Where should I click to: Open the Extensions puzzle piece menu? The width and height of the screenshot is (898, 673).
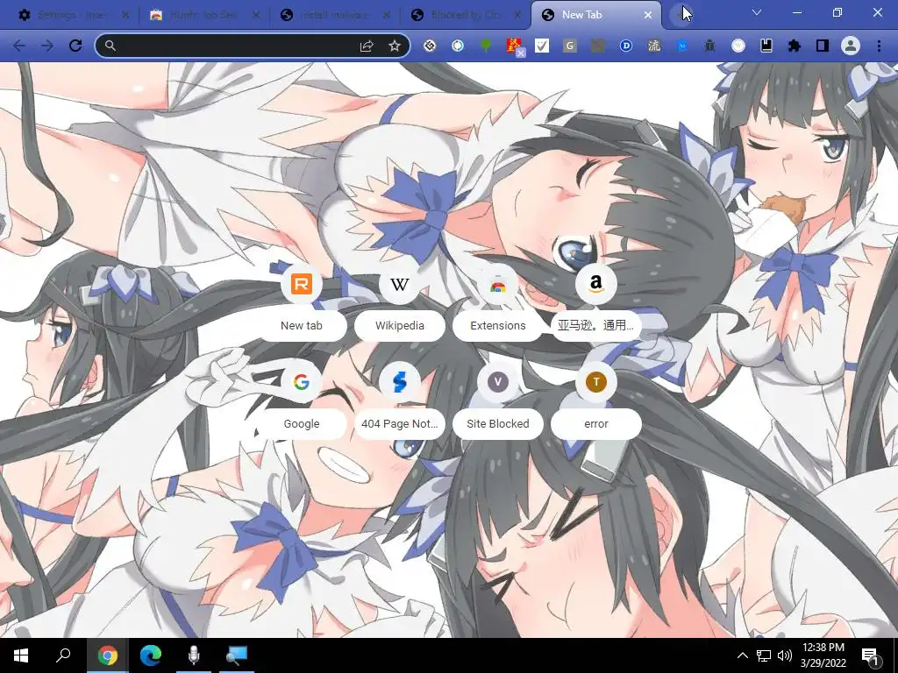pyautogui.click(x=795, y=46)
